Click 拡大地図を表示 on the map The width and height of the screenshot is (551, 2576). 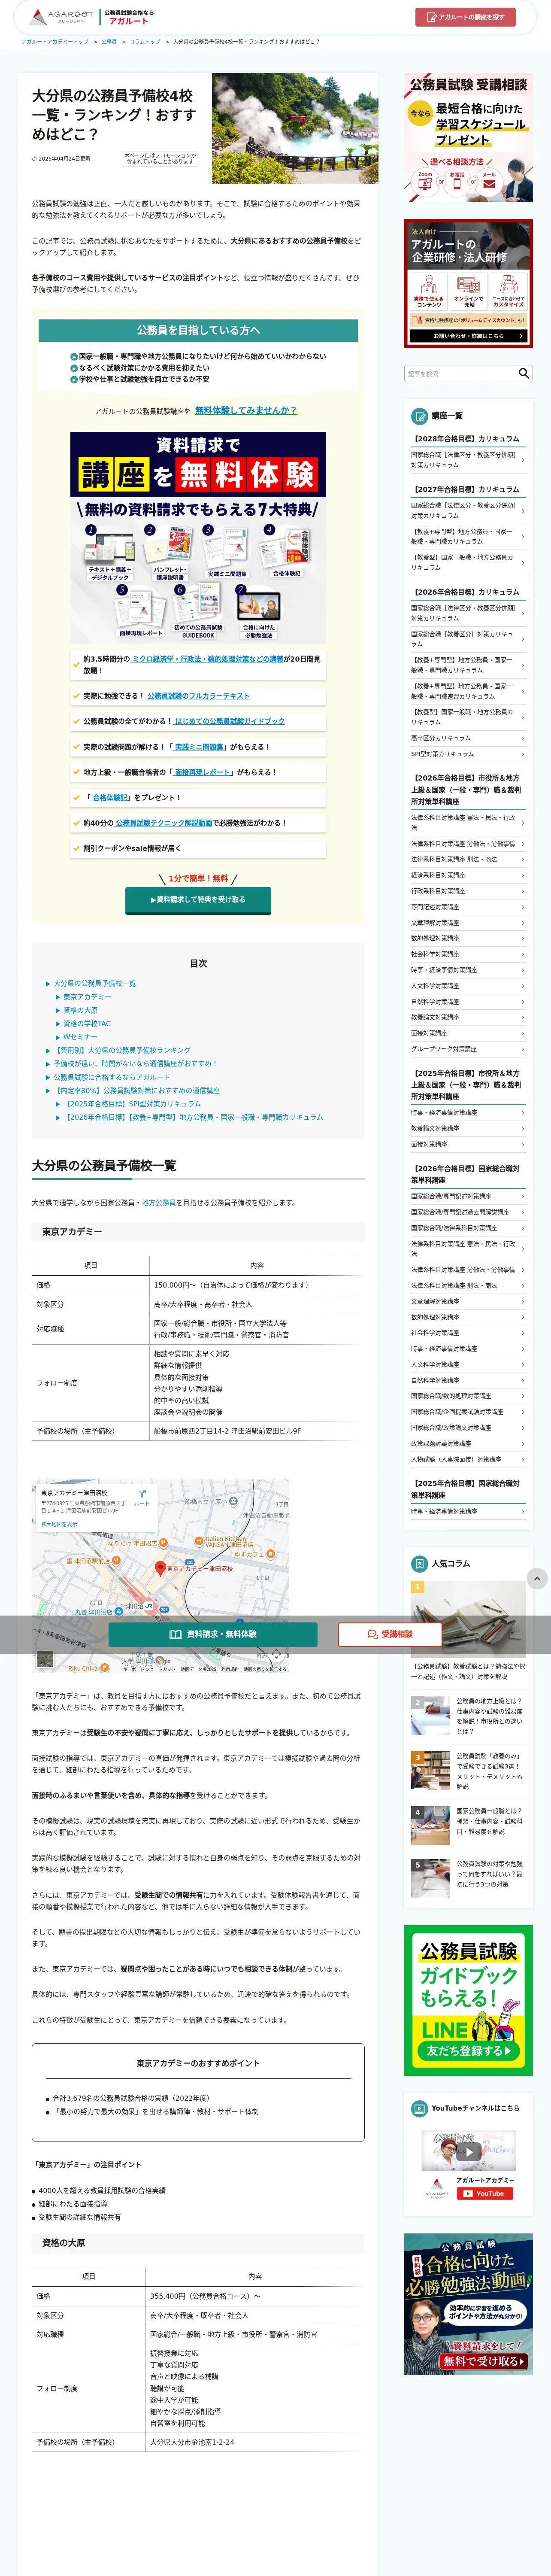pyautogui.click(x=59, y=1524)
